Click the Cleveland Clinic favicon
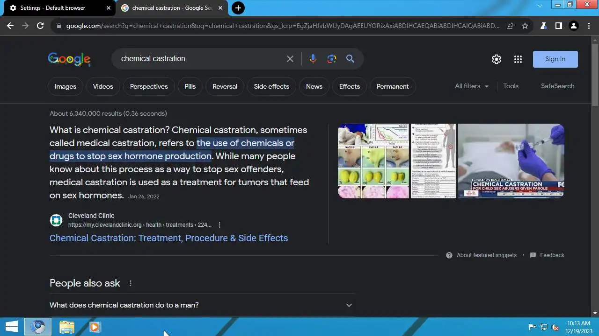The image size is (599, 336). click(x=56, y=220)
